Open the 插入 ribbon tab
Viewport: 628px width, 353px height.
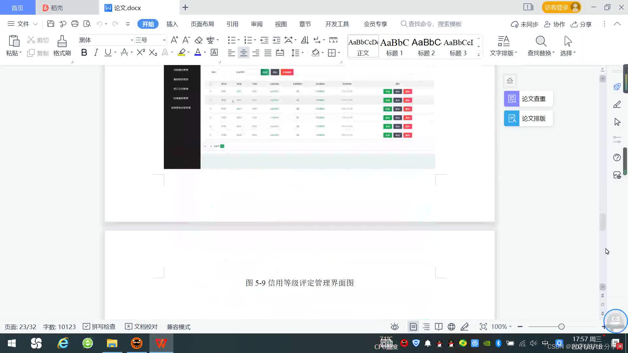pyautogui.click(x=172, y=24)
